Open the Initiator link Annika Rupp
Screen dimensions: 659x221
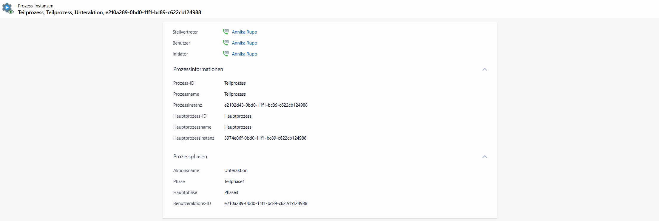point(244,54)
